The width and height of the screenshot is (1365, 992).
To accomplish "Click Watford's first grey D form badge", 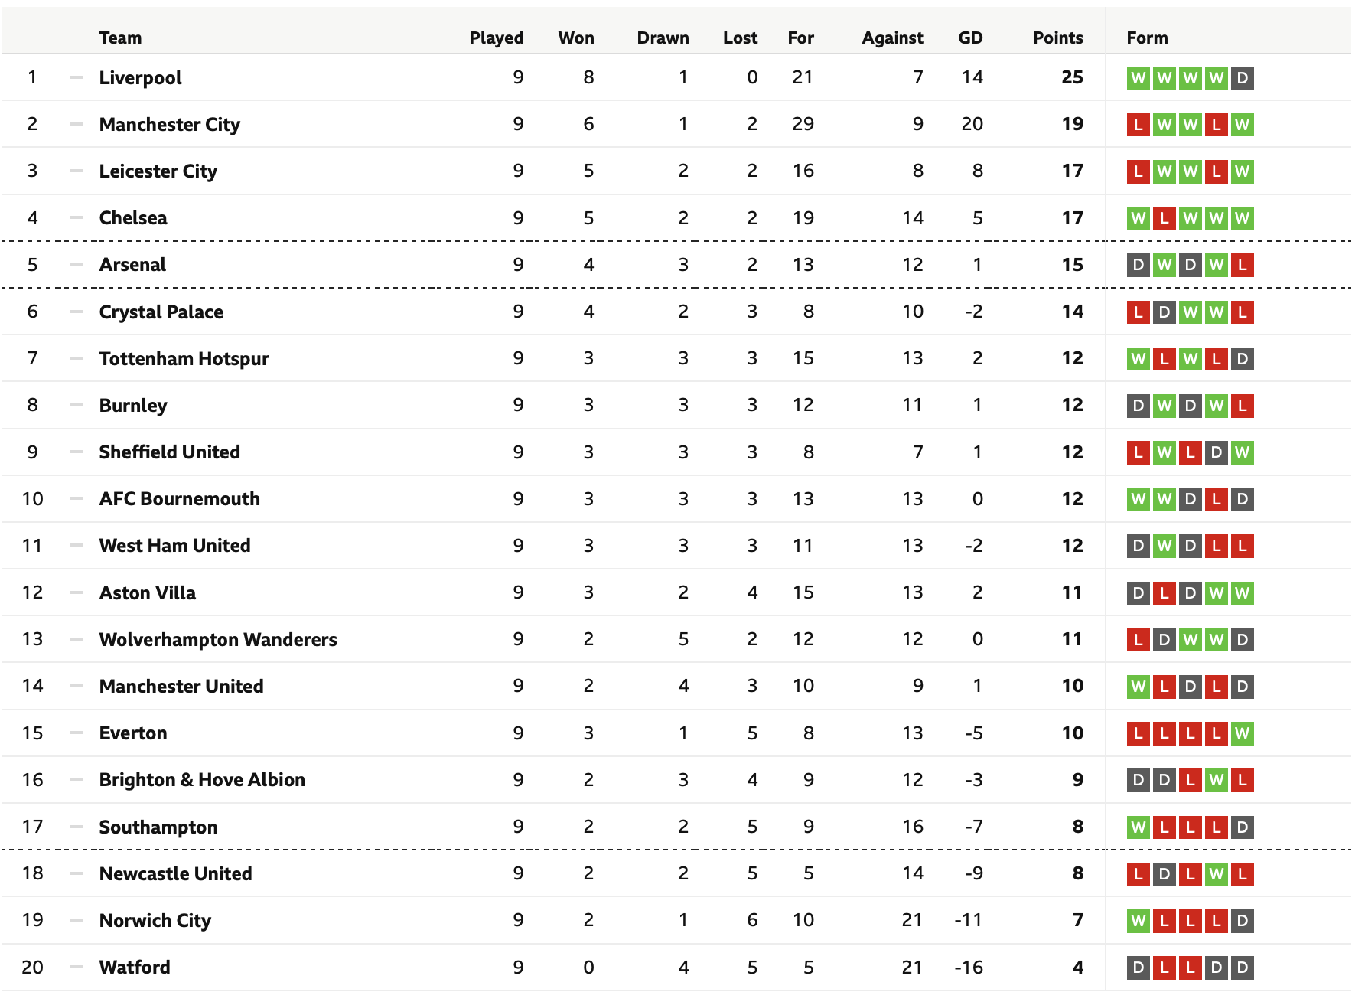I will pos(1139,968).
